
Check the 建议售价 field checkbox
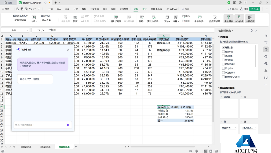point(223,56)
